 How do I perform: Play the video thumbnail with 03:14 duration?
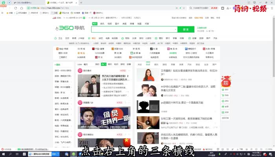[x=145, y=122]
